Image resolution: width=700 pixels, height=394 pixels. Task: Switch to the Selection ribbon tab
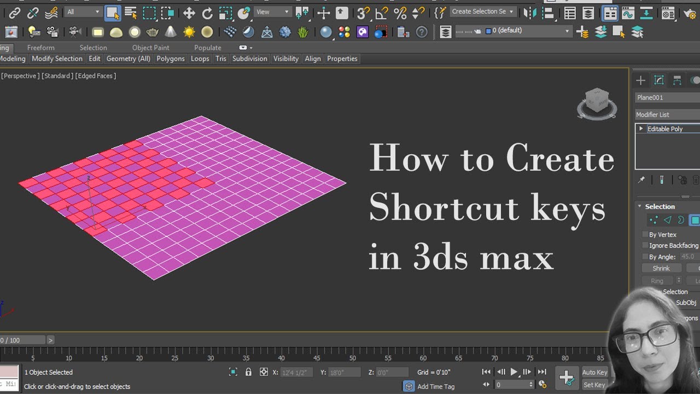94,48
